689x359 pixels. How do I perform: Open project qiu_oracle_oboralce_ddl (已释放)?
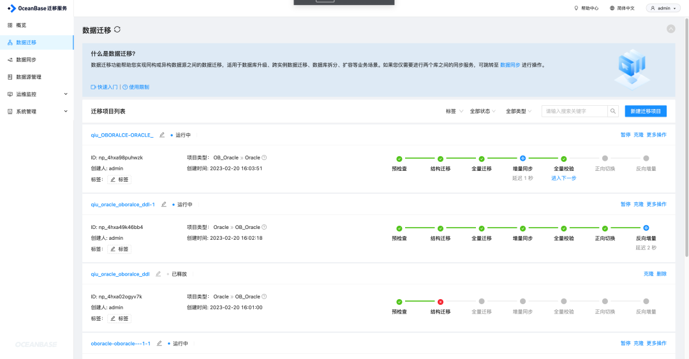121,274
